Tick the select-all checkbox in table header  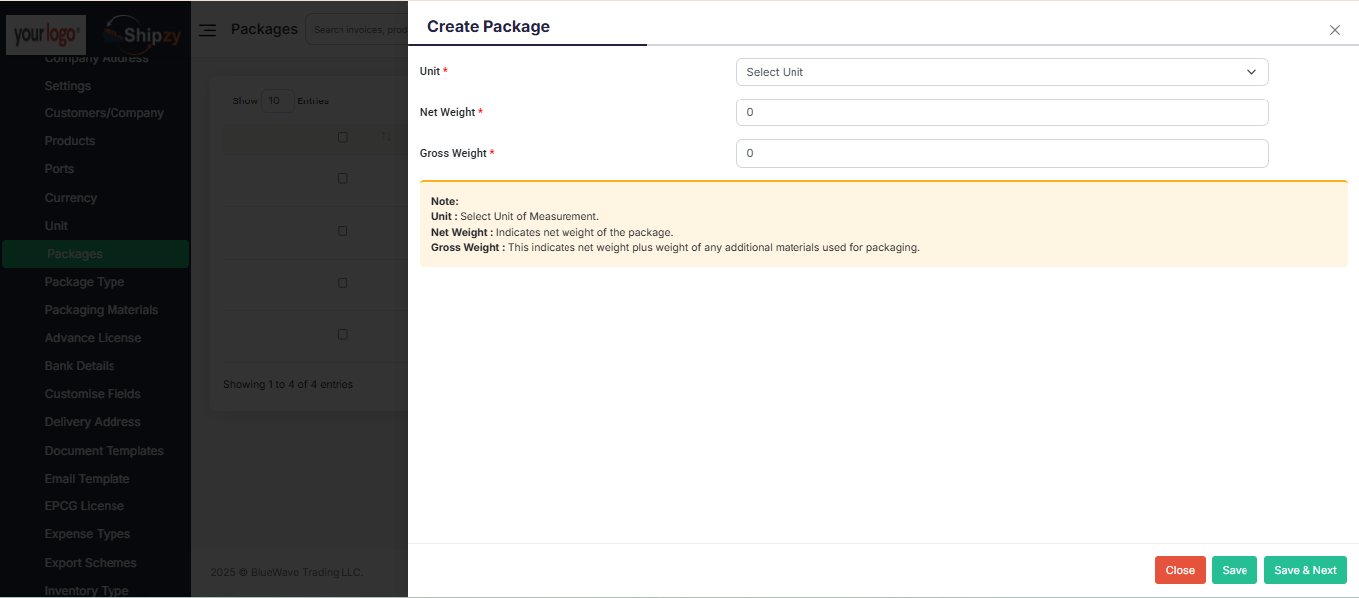point(342,138)
